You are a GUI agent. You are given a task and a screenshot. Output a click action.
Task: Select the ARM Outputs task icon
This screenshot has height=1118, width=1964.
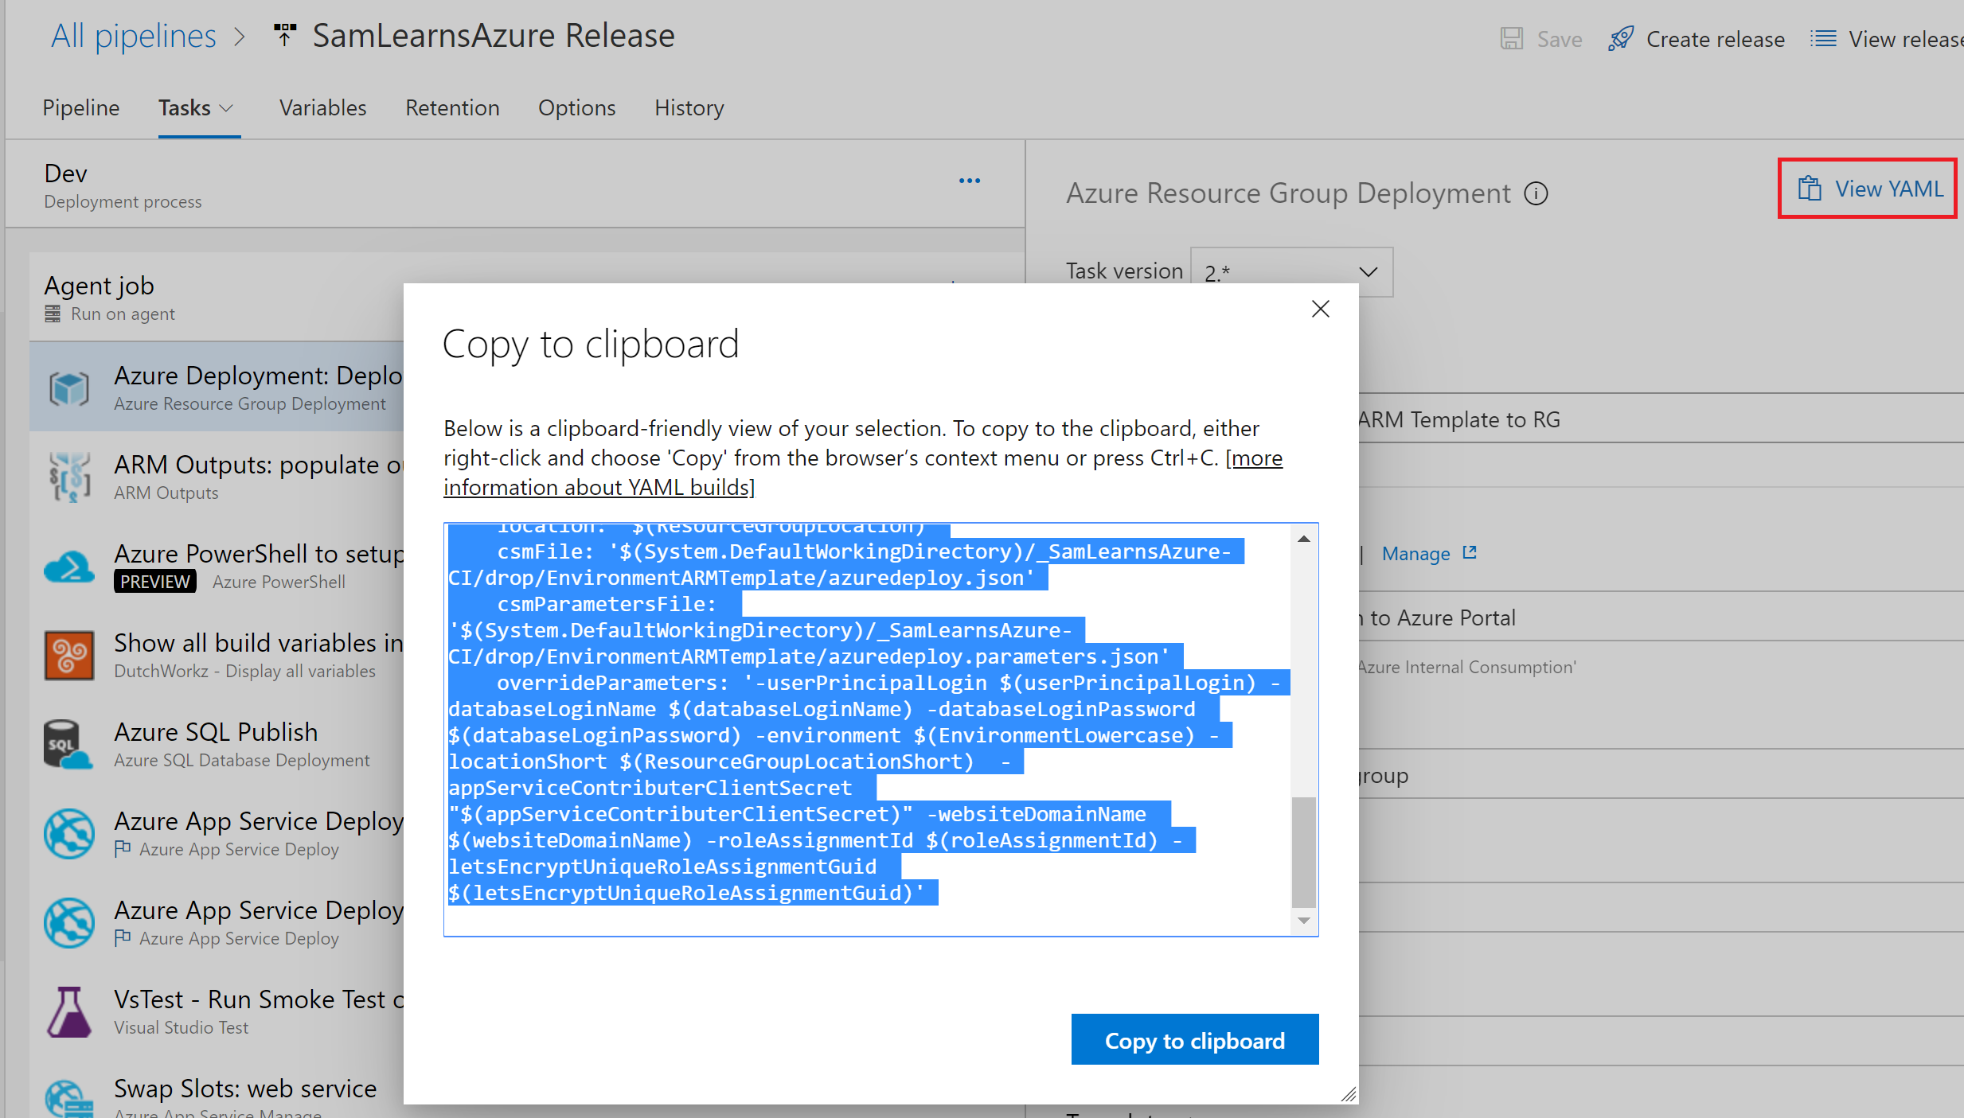(69, 477)
